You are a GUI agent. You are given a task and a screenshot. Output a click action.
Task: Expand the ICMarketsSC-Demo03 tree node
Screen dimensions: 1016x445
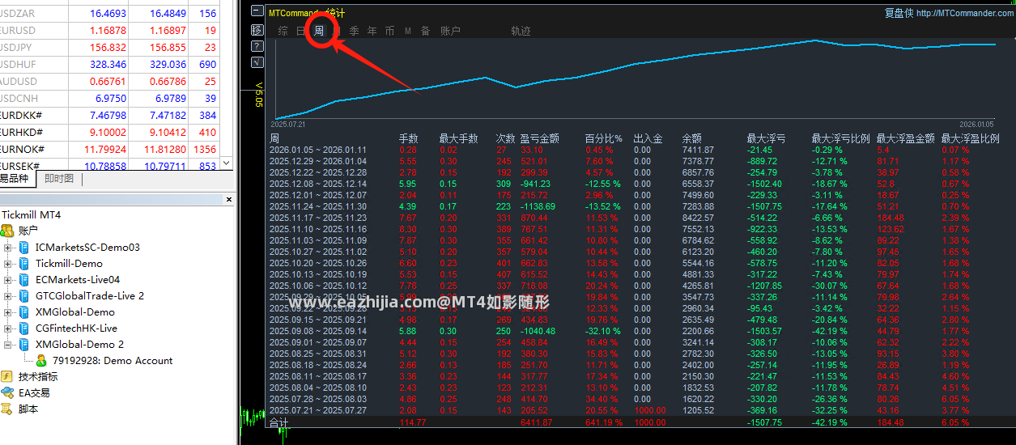tap(8, 248)
